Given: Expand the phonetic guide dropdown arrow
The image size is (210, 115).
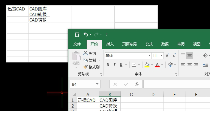Looking at the screenshot, I should point(175,65).
